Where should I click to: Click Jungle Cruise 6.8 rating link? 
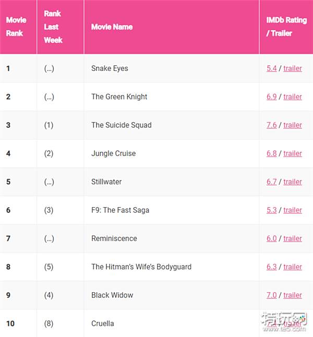click(x=271, y=153)
